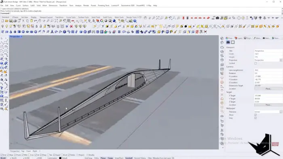Click the color wheel icon
283x159 pixels.
pos(102,21)
